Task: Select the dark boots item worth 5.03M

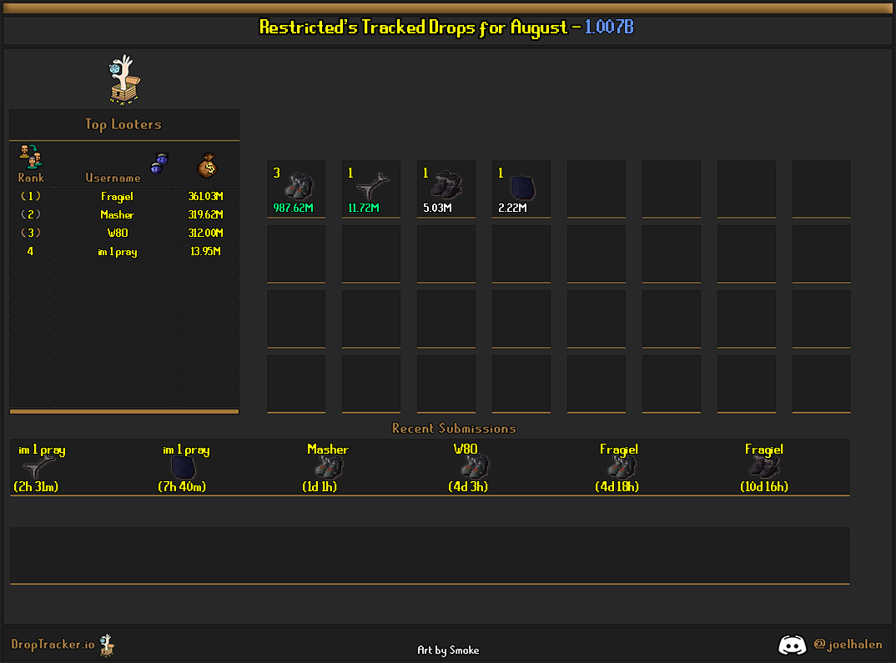Action: tap(447, 185)
